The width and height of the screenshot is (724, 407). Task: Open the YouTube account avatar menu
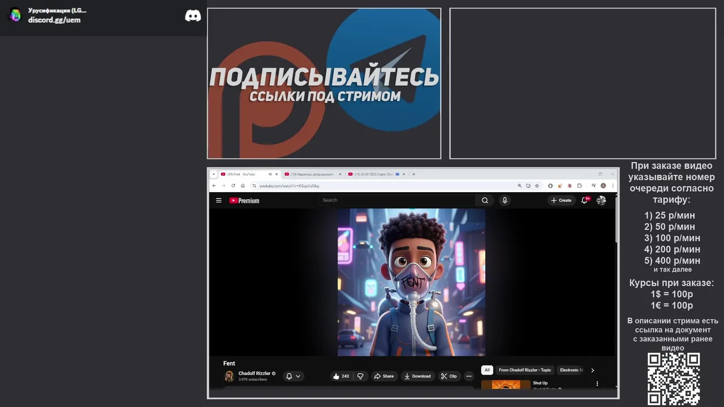[601, 200]
